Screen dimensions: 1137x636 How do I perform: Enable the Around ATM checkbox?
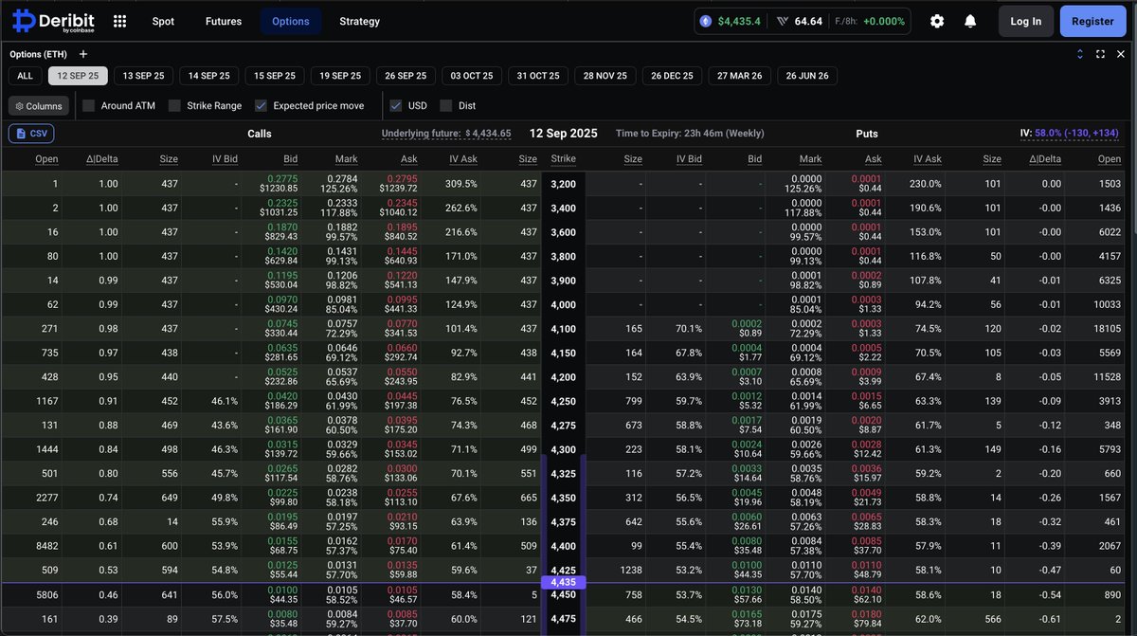click(89, 105)
